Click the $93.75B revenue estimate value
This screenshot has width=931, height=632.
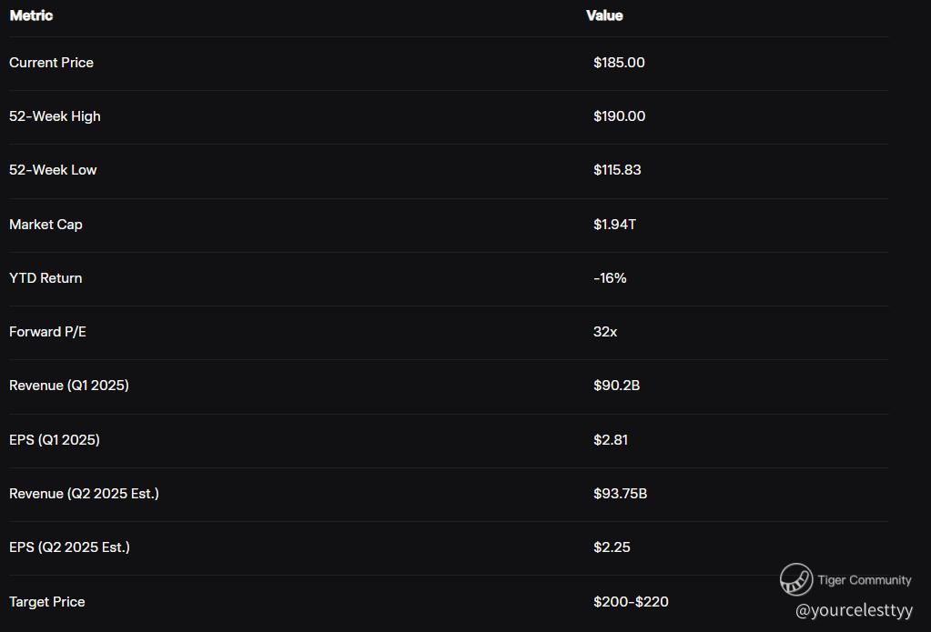tap(620, 494)
